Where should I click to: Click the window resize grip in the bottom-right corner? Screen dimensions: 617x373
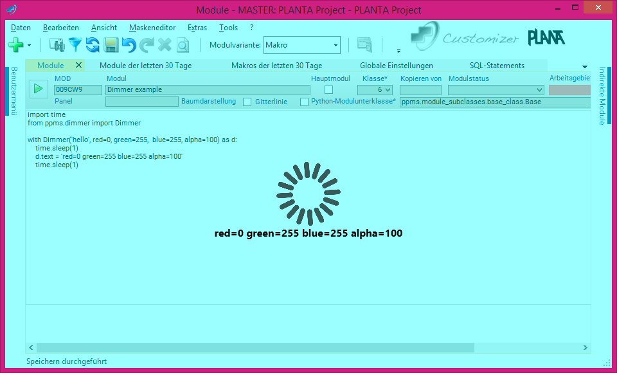tap(606, 363)
